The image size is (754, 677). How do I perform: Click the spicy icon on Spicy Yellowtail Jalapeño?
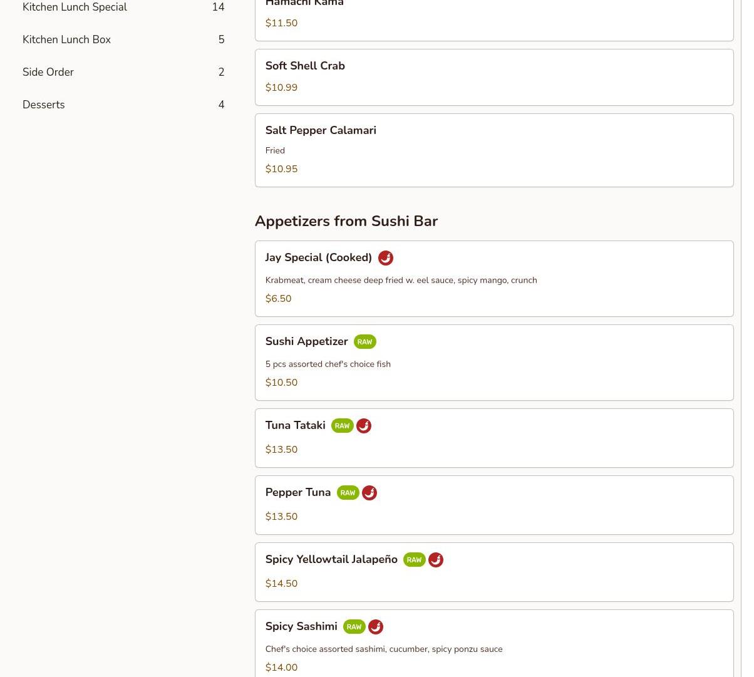pos(436,560)
